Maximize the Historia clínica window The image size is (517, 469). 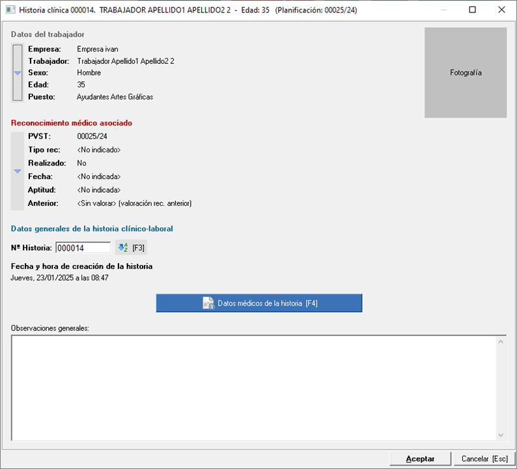tap(473, 10)
